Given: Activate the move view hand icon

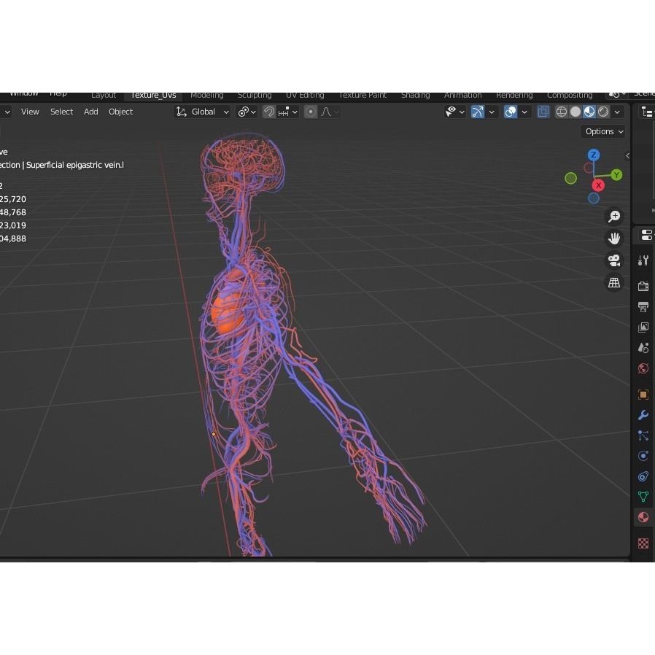Looking at the screenshot, I should point(614,238).
